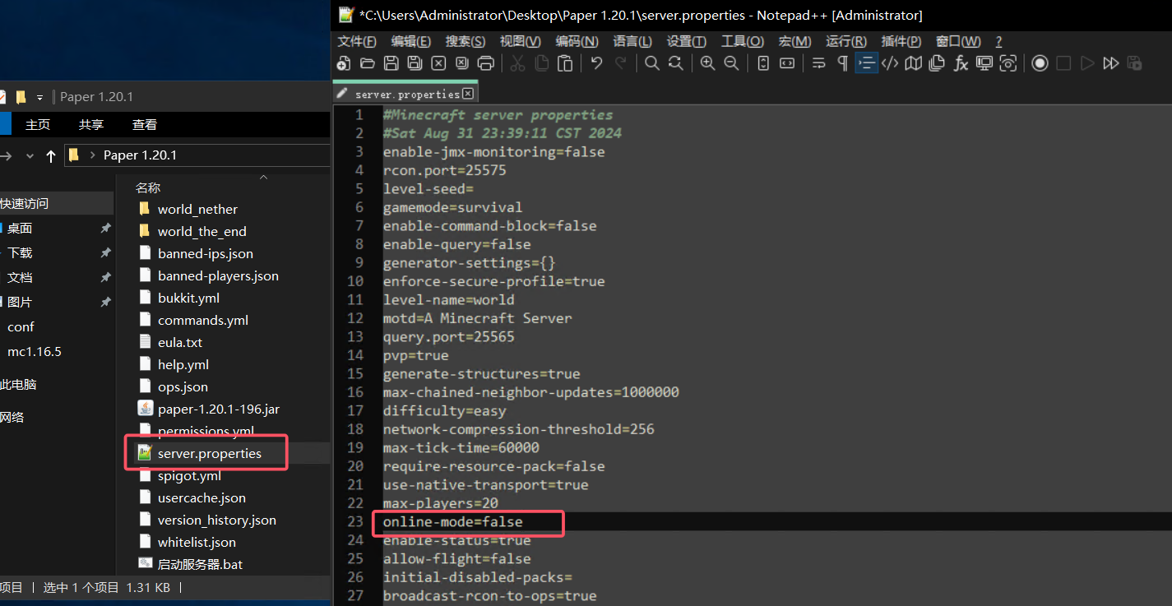Toggle word wrap in the toolbar

point(818,63)
